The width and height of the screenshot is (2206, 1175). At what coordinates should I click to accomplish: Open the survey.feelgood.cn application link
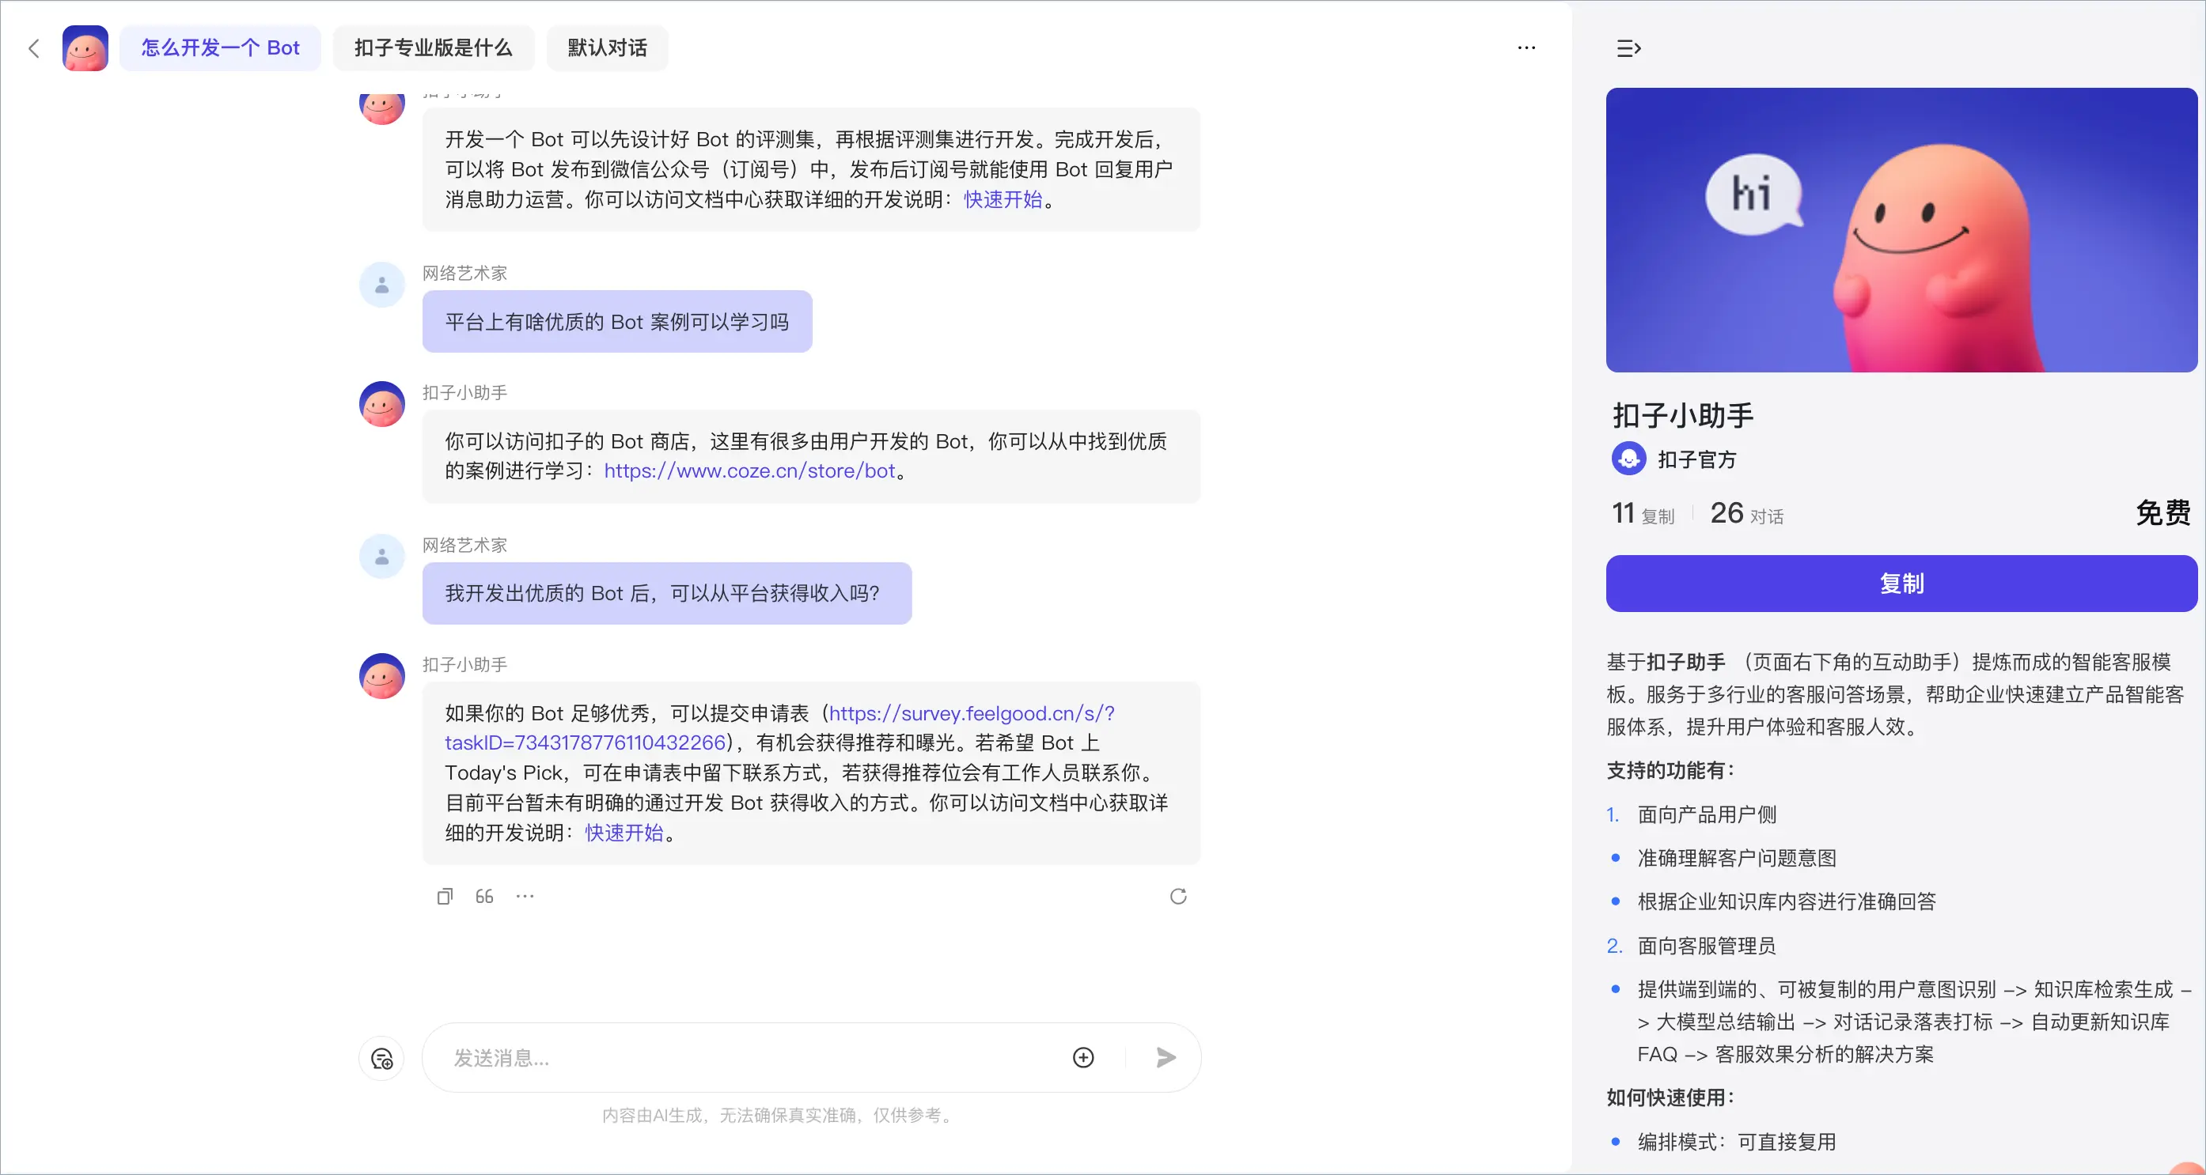pyautogui.click(x=779, y=728)
